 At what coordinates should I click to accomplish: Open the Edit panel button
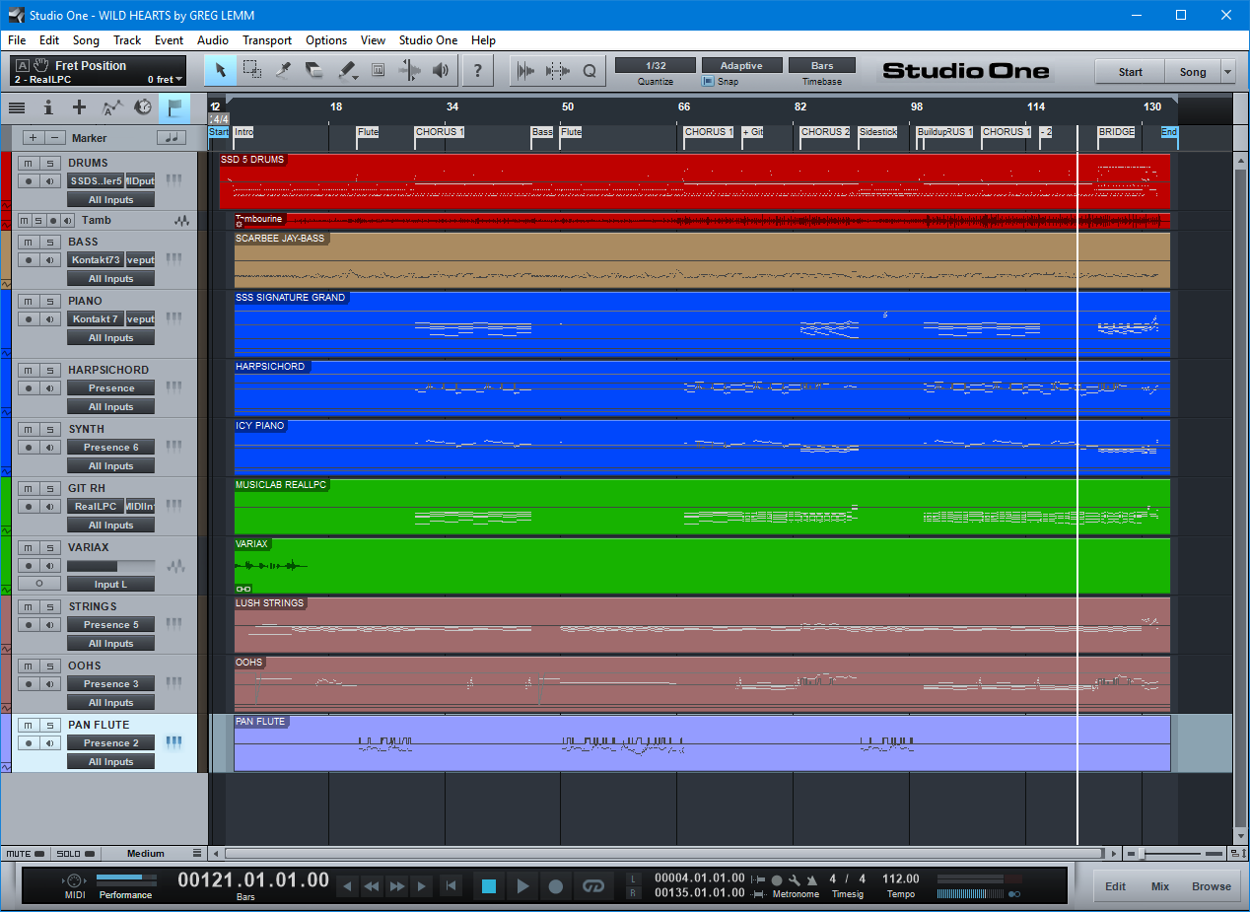coord(1115,886)
